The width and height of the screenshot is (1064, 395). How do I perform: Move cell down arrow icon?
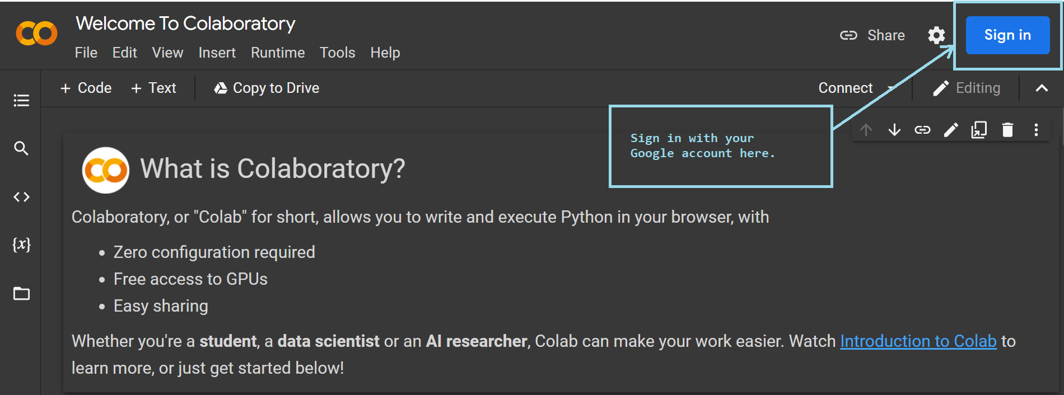tap(894, 130)
